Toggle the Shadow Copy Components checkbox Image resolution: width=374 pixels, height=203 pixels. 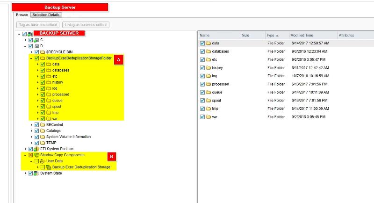30,155
